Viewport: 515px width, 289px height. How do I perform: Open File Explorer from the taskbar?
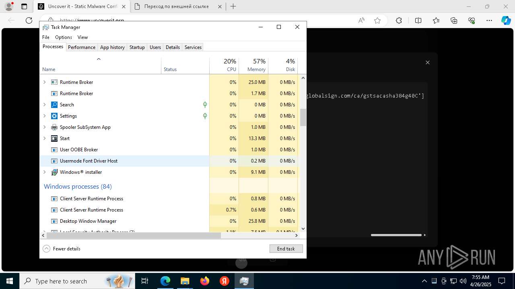click(x=185, y=281)
